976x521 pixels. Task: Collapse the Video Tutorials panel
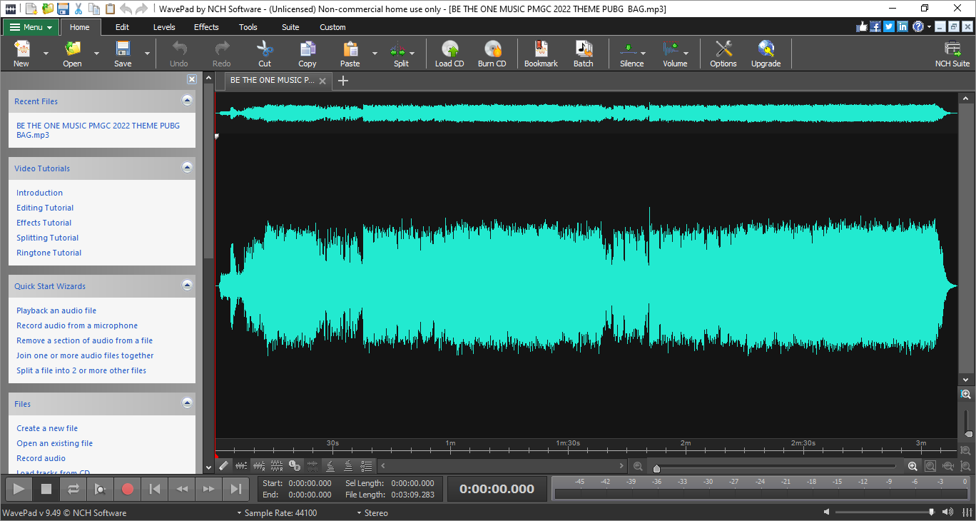coord(187,168)
